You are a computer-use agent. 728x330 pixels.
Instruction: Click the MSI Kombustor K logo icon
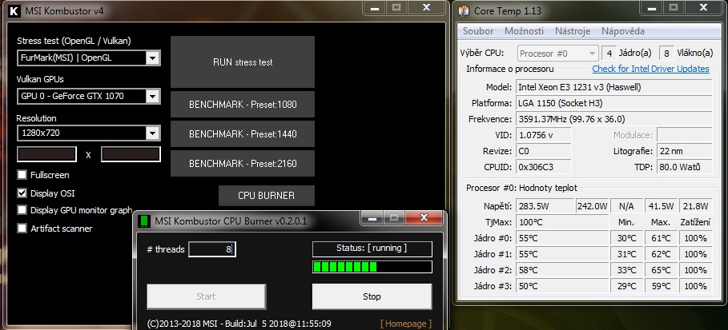coord(14,11)
